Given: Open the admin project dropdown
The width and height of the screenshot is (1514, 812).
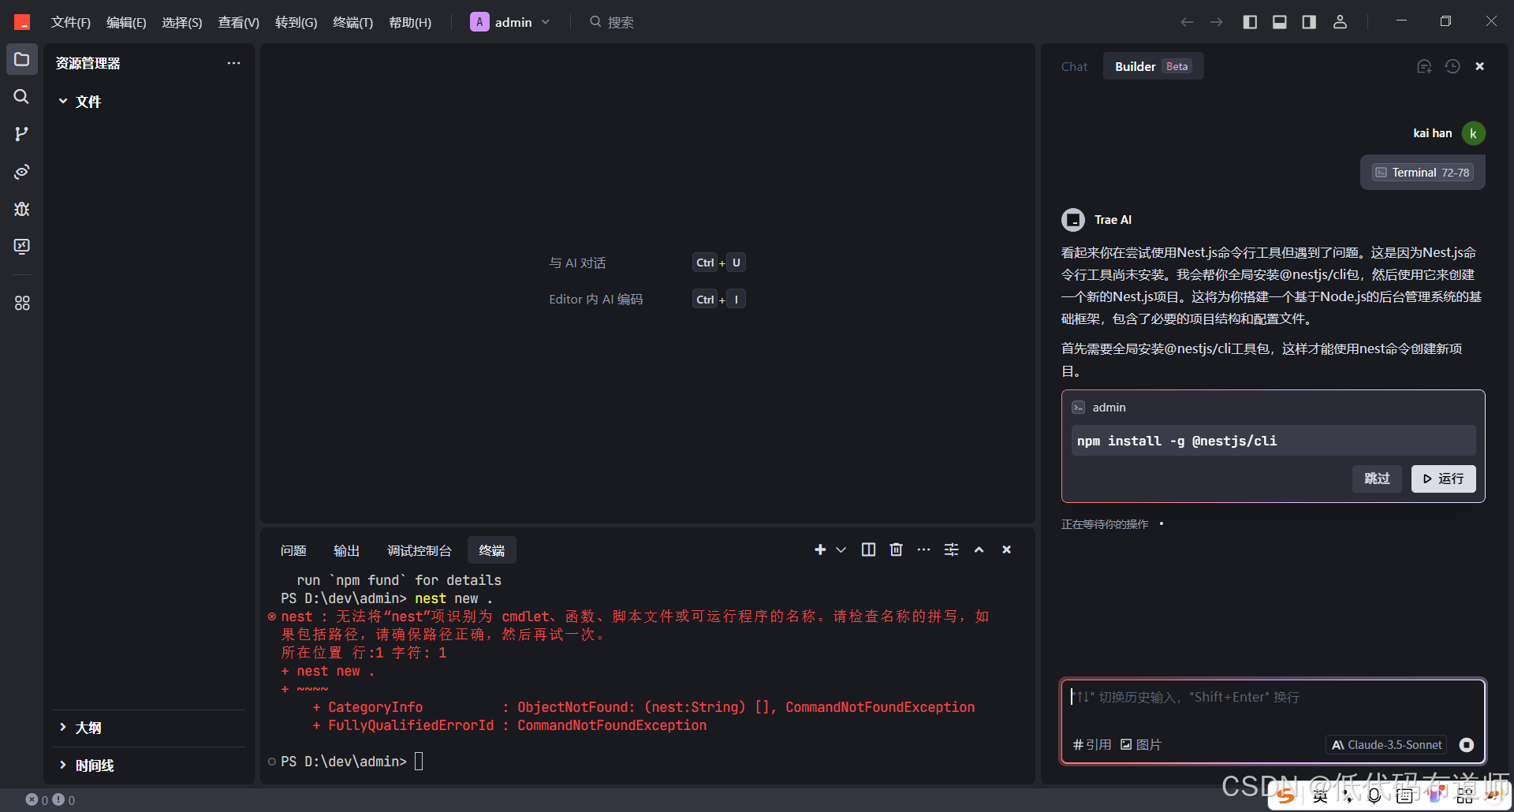Looking at the screenshot, I should click(x=510, y=22).
